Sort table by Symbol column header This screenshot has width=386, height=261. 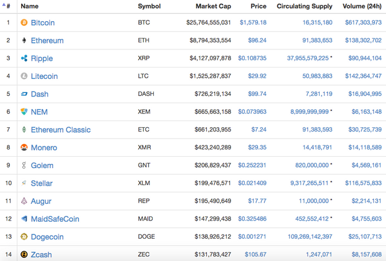click(x=149, y=6)
